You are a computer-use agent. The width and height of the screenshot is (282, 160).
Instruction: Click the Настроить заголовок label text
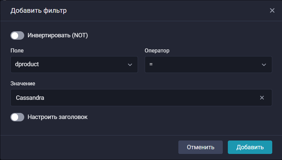click(58, 117)
